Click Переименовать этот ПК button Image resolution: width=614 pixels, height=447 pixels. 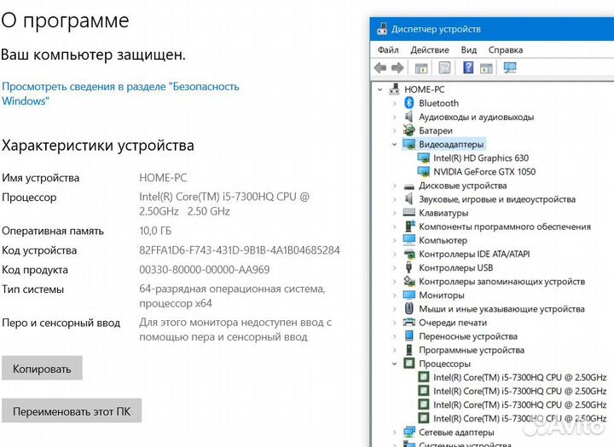coord(72,410)
